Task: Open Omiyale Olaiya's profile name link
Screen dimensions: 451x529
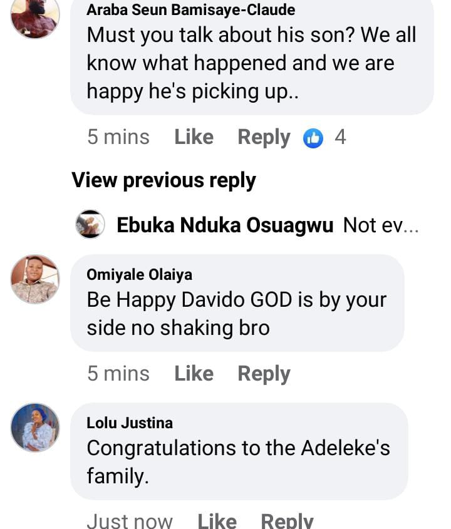Action: (139, 274)
